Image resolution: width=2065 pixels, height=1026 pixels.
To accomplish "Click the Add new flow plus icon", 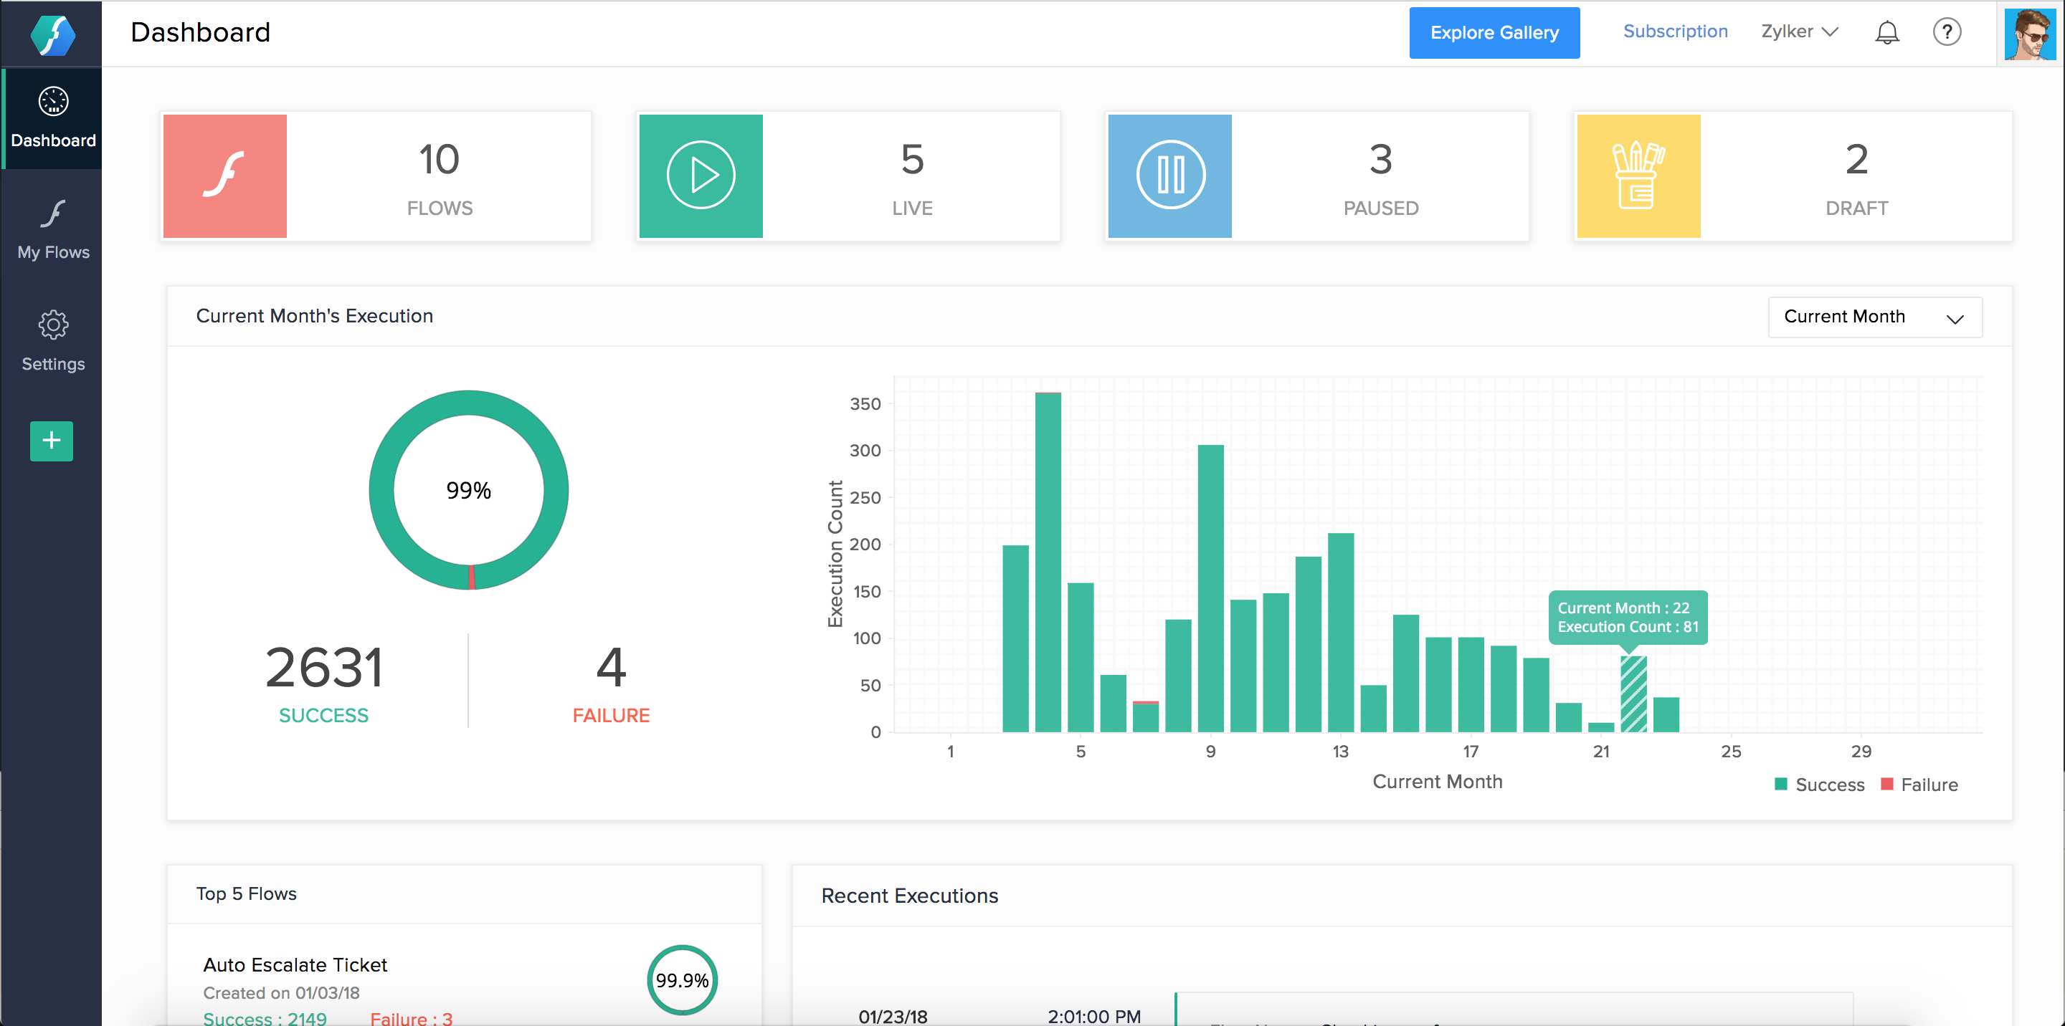I will 52,441.
